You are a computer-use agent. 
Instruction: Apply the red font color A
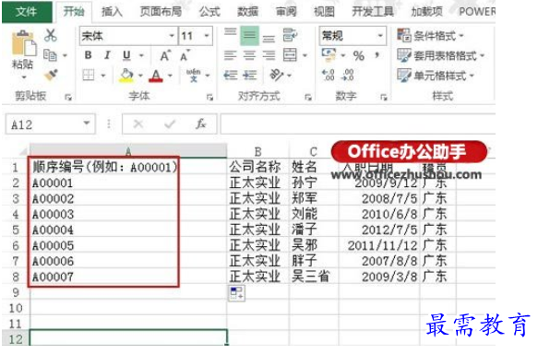click(156, 76)
